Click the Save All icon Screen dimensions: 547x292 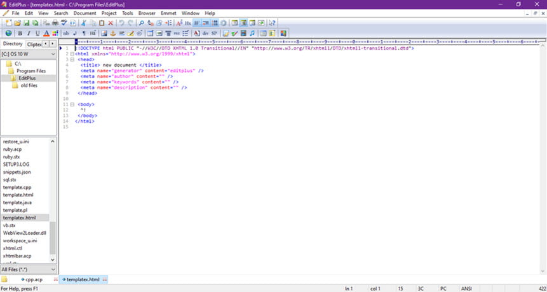[35, 23]
